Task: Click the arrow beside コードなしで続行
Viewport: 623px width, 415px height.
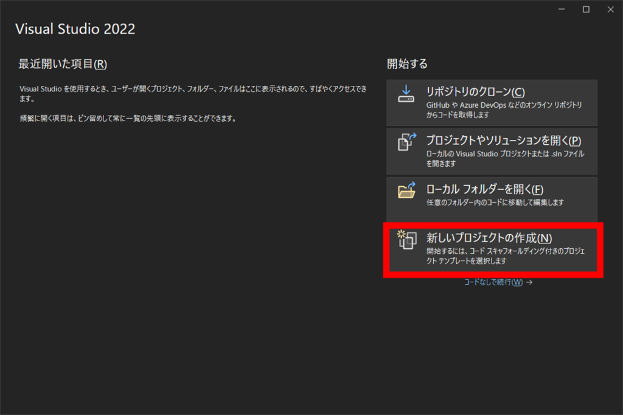Action: pyautogui.click(x=529, y=282)
